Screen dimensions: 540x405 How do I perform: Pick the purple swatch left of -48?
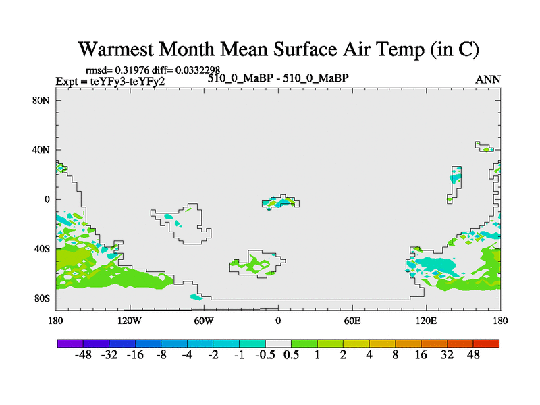[70, 344]
